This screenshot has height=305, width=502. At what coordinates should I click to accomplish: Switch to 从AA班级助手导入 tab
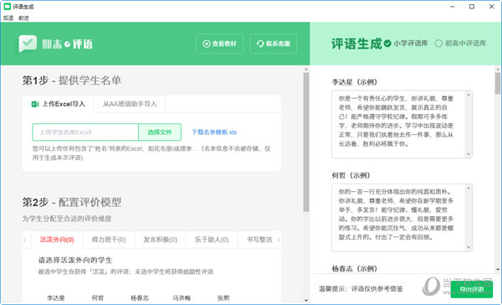[130, 104]
